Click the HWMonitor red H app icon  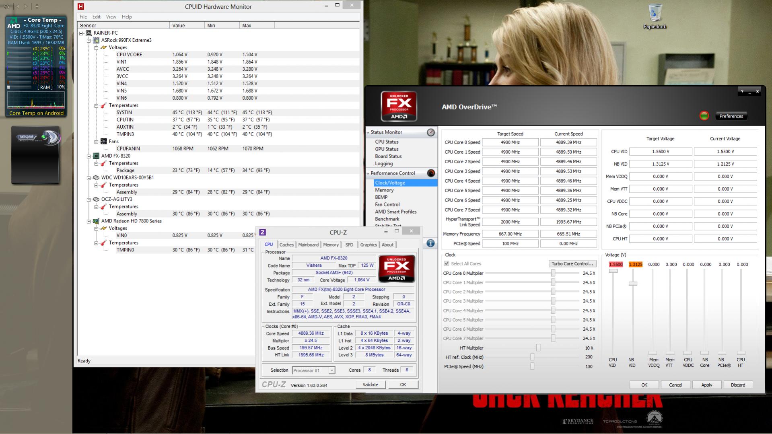pyautogui.click(x=81, y=6)
